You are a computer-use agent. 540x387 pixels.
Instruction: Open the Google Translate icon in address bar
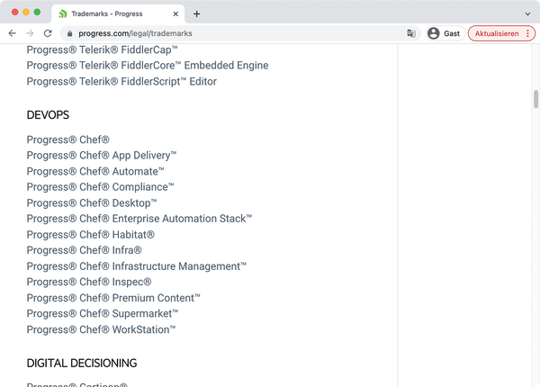point(411,33)
